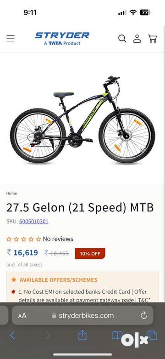Click the Stryder logo
165x359 pixels.
point(62,39)
